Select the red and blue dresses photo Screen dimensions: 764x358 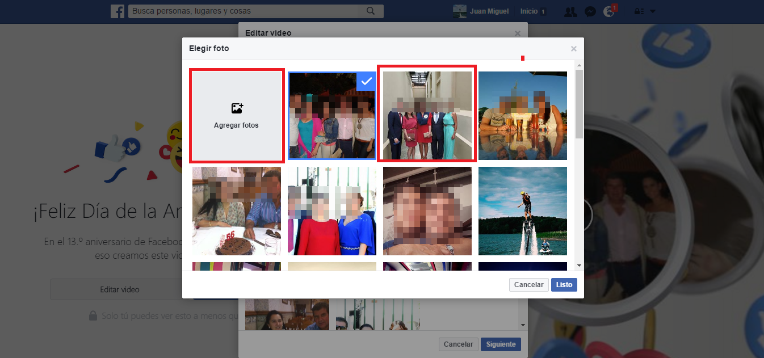coord(331,211)
